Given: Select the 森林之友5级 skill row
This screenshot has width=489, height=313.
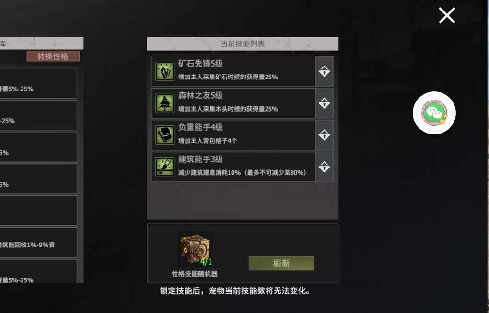Looking at the screenshot, I should [x=233, y=103].
